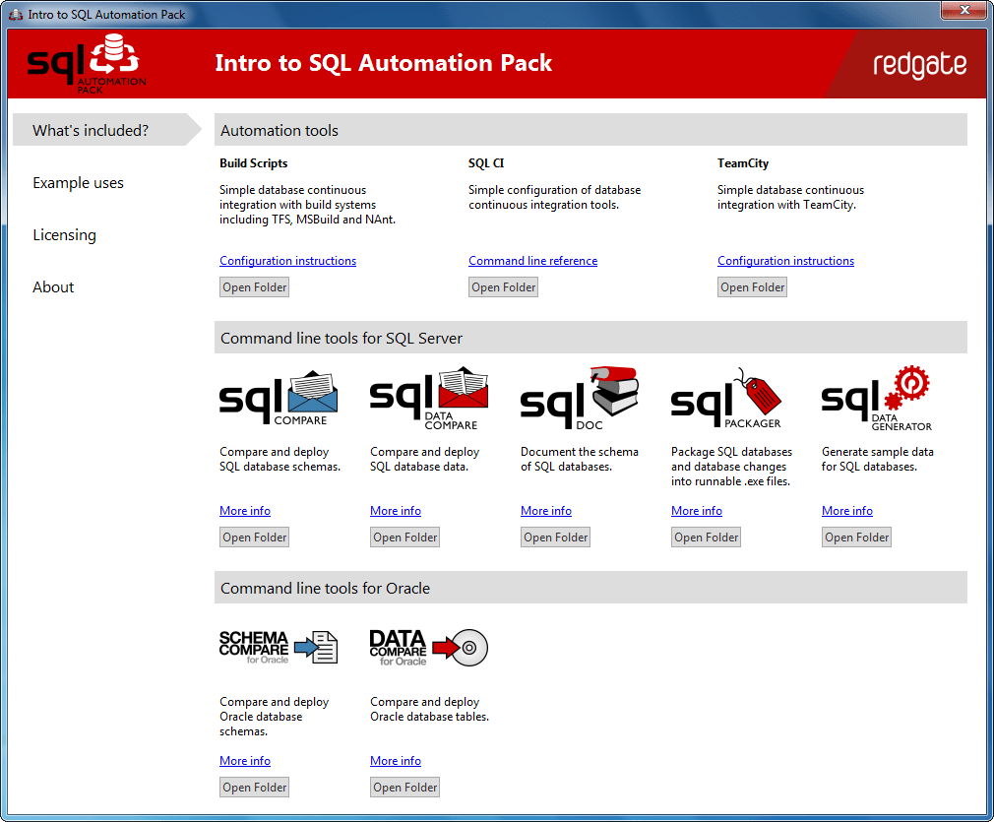Open Folder for SQL CI
994x822 pixels.
[x=503, y=287]
